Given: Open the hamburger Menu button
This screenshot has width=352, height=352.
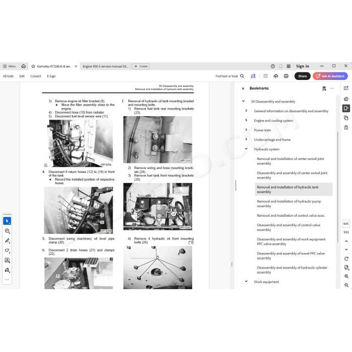Looking at the screenshot, I should pos(9,66).
